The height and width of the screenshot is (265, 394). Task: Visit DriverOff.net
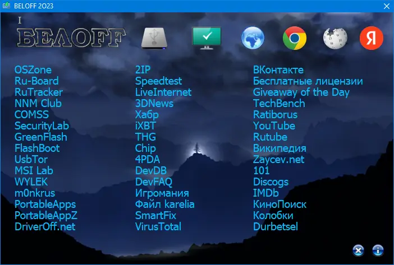(45, 227)
